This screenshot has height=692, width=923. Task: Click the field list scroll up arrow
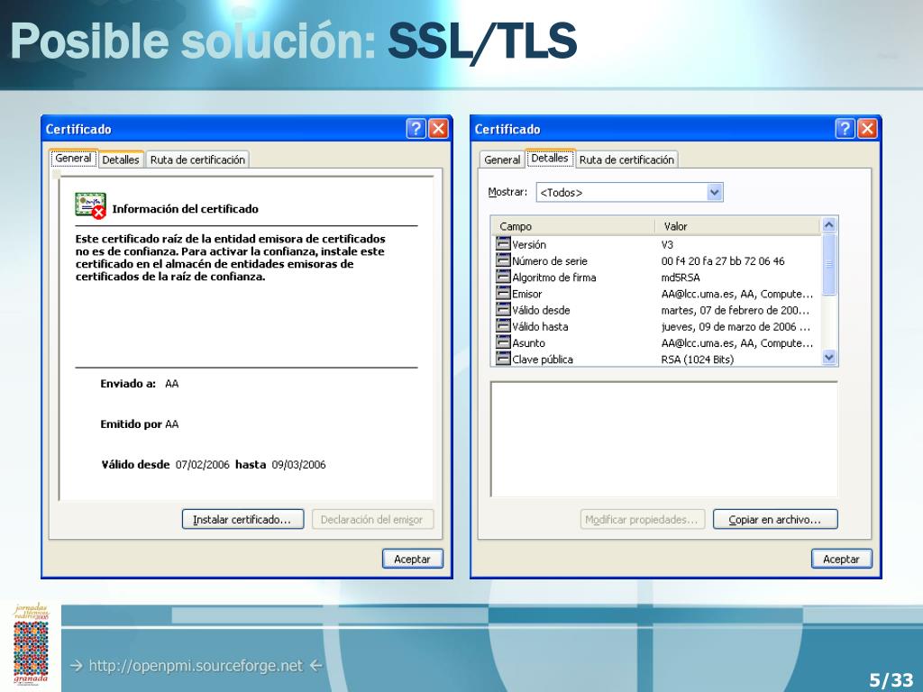point(829,224)
